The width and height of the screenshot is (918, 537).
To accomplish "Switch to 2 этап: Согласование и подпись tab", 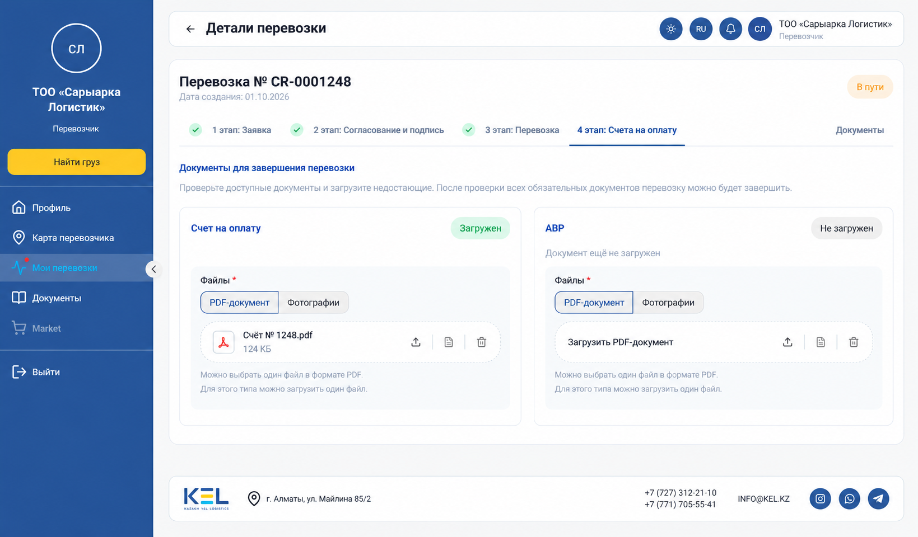I will [367, 130].
